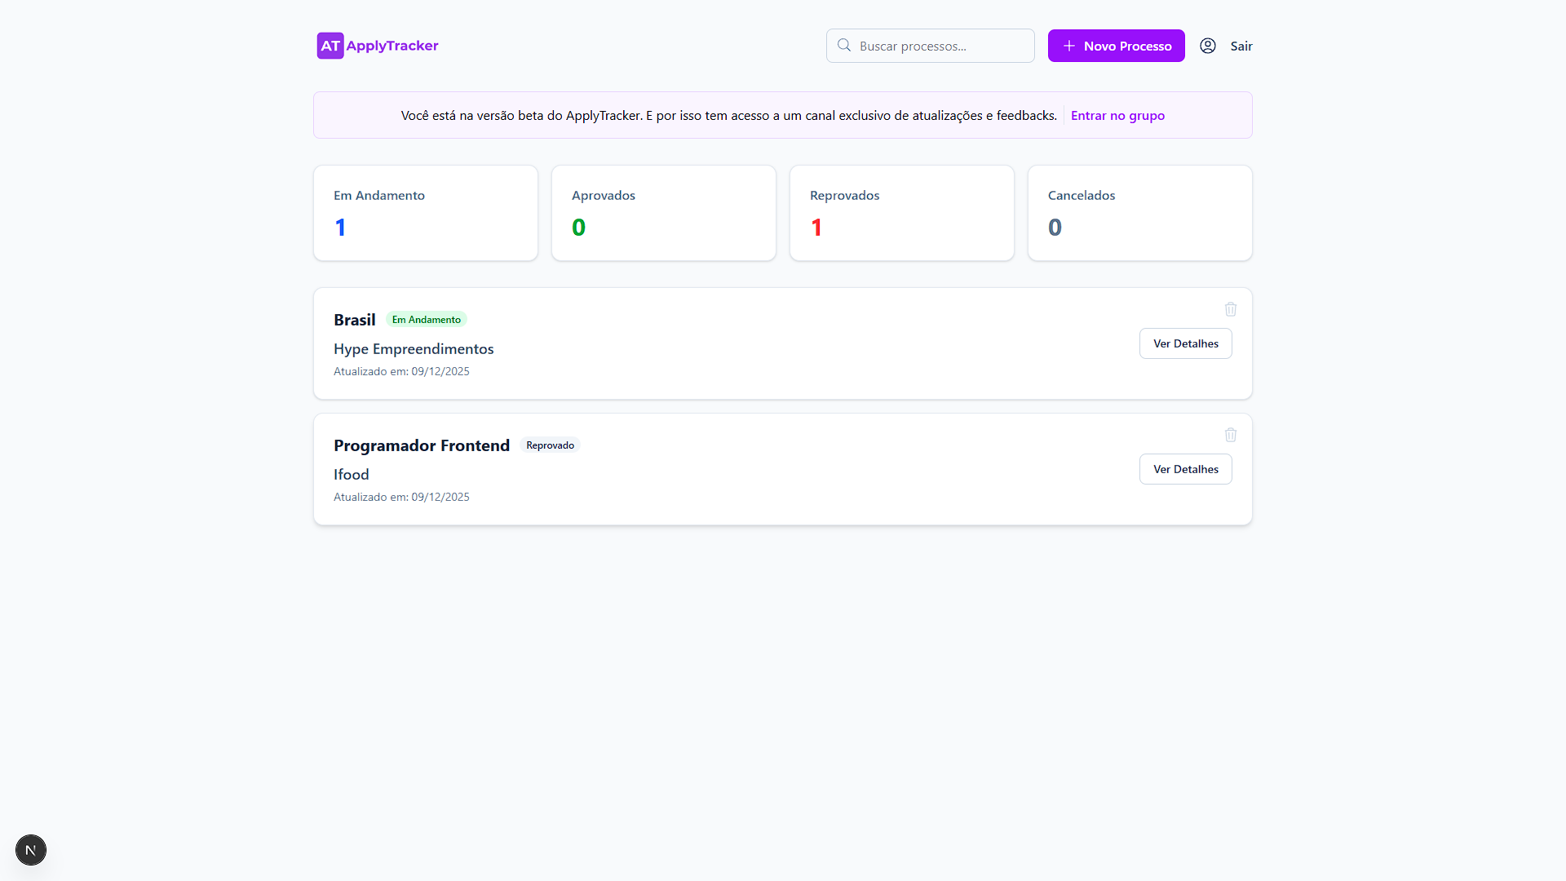The height and width of the screenshot is (881, 1566).
Task: Select the Brasil process title
Action: point(354,319)
